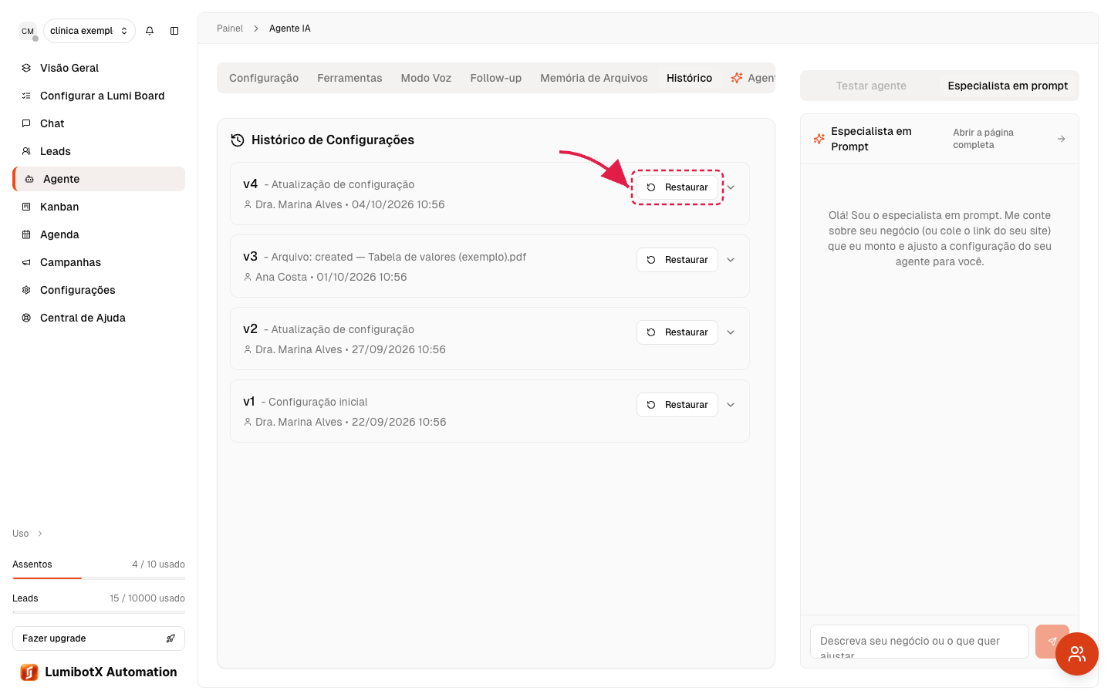This screenshot has height=694, width=1111.
Task: Open the Memória de Arquivos tab
Action: 594,78
